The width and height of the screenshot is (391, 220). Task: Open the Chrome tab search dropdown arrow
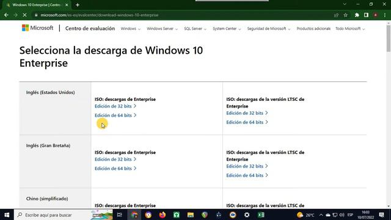point(345,4)
